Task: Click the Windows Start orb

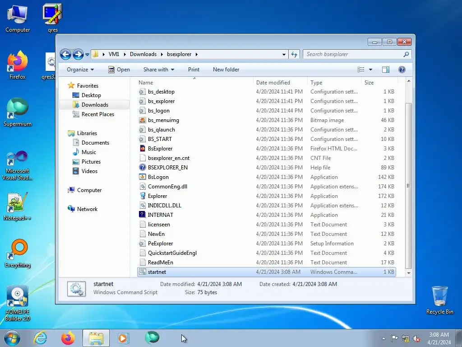Action: click(x=12, y=338)
